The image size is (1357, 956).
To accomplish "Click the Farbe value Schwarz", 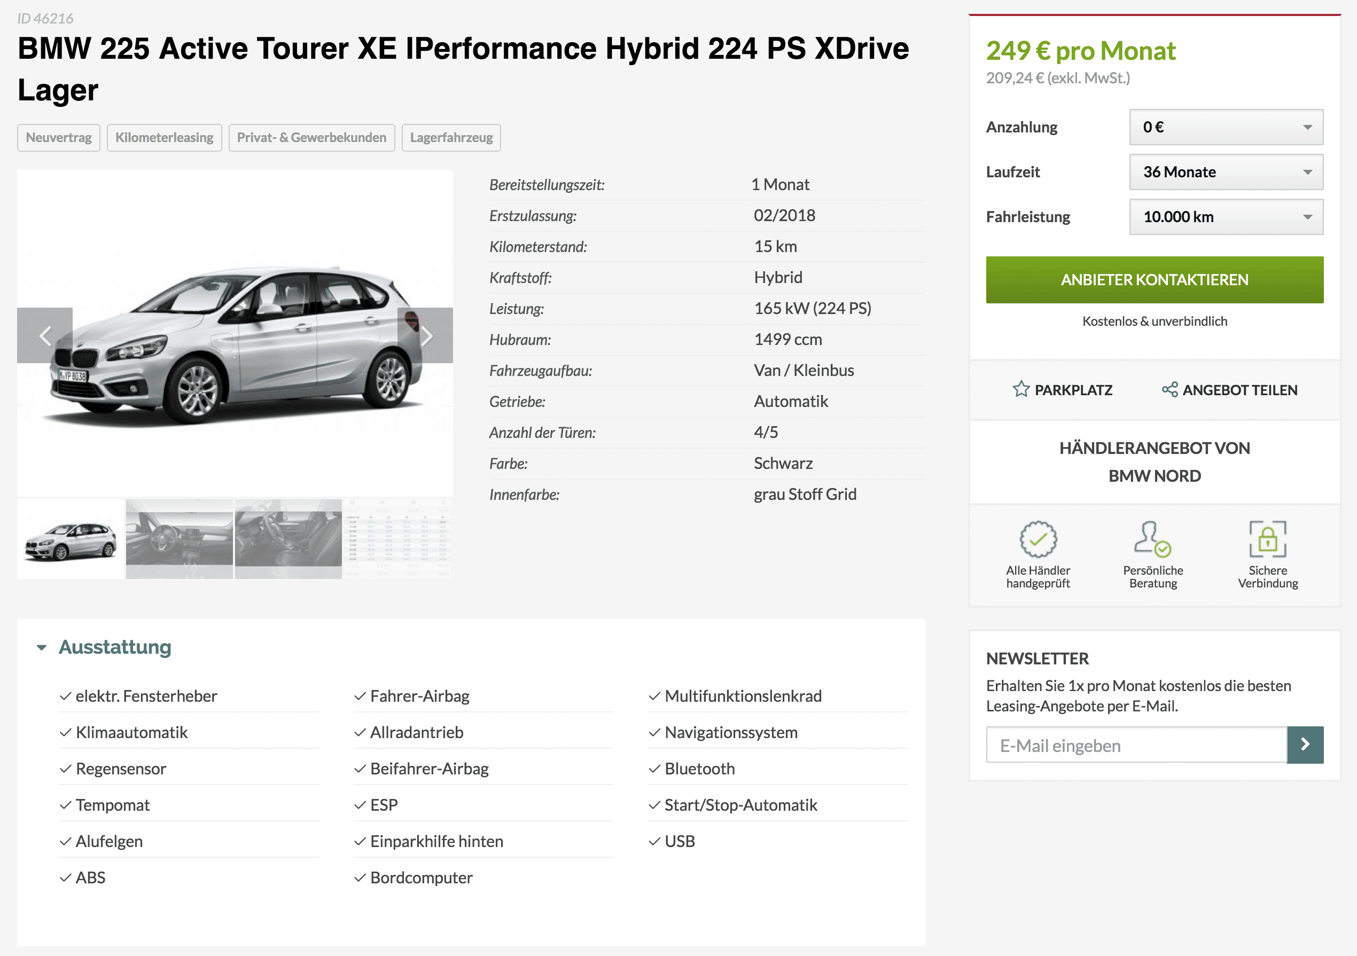I will pos(783,463).
